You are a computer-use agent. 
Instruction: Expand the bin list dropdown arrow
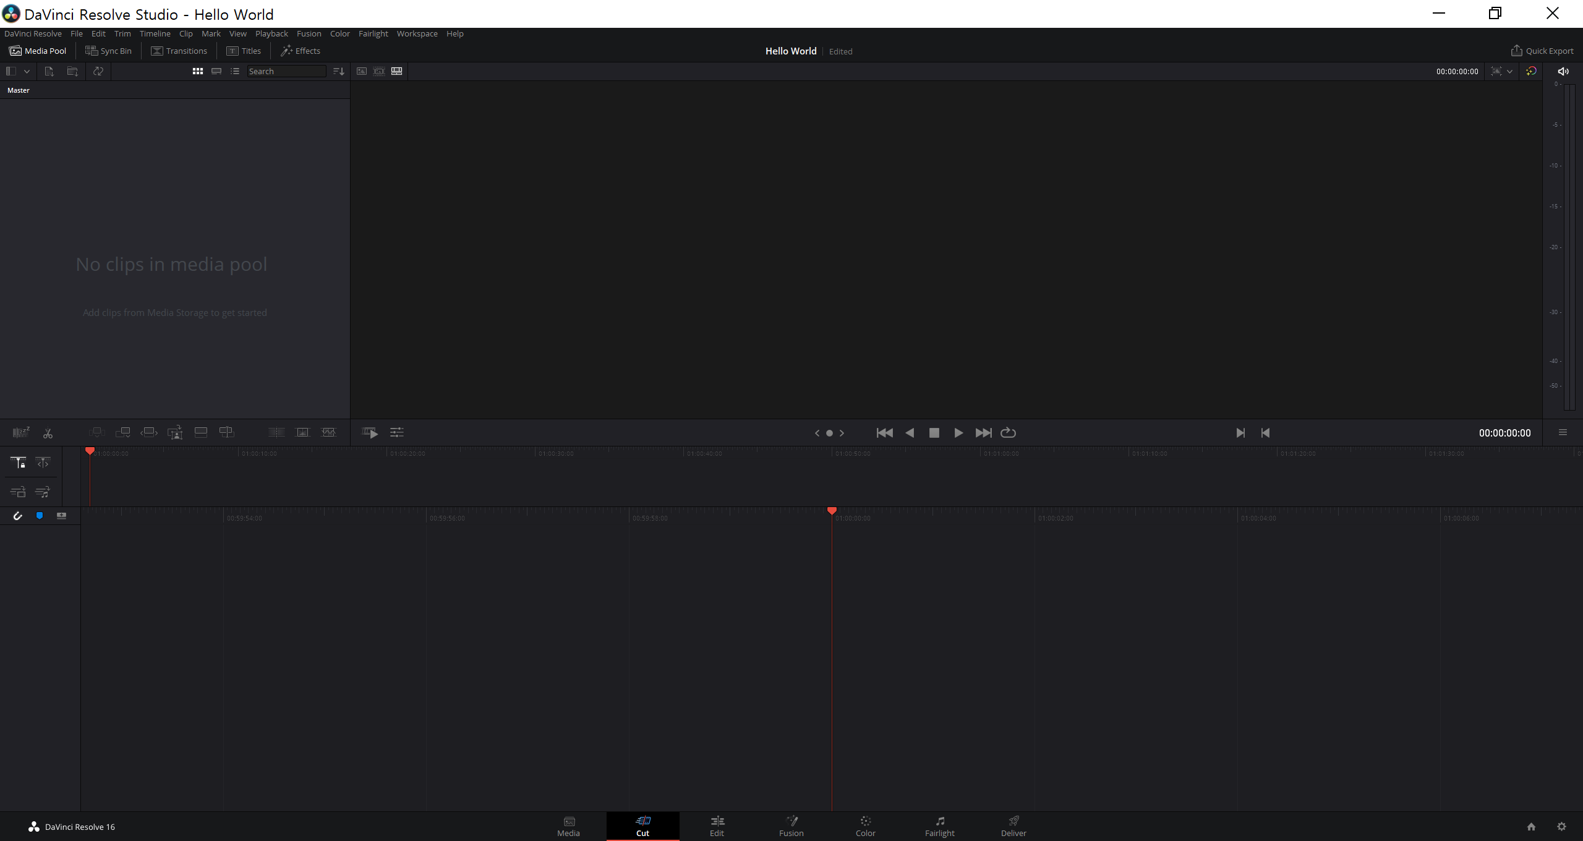(27, 71)
